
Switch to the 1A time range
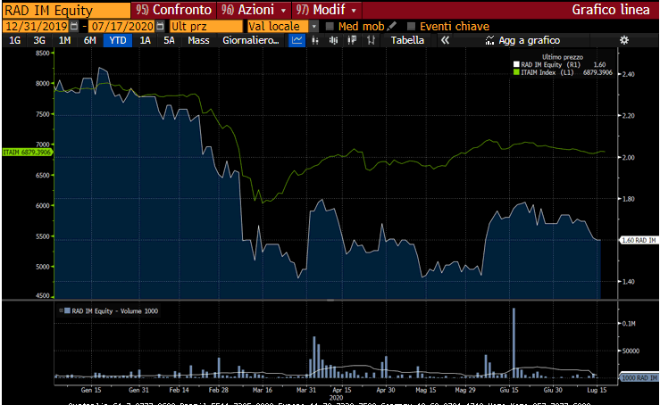click(145, 40)
